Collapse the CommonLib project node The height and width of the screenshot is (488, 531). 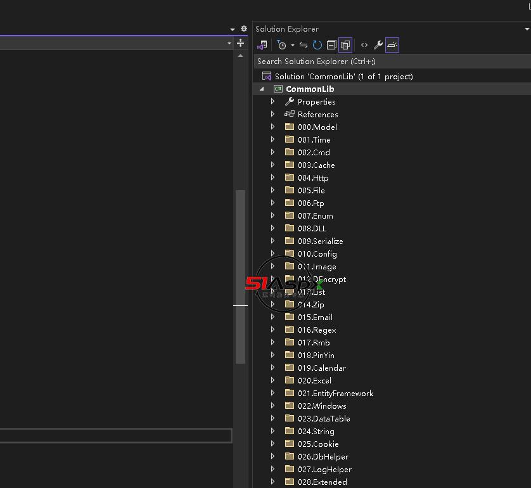[262, 89]
